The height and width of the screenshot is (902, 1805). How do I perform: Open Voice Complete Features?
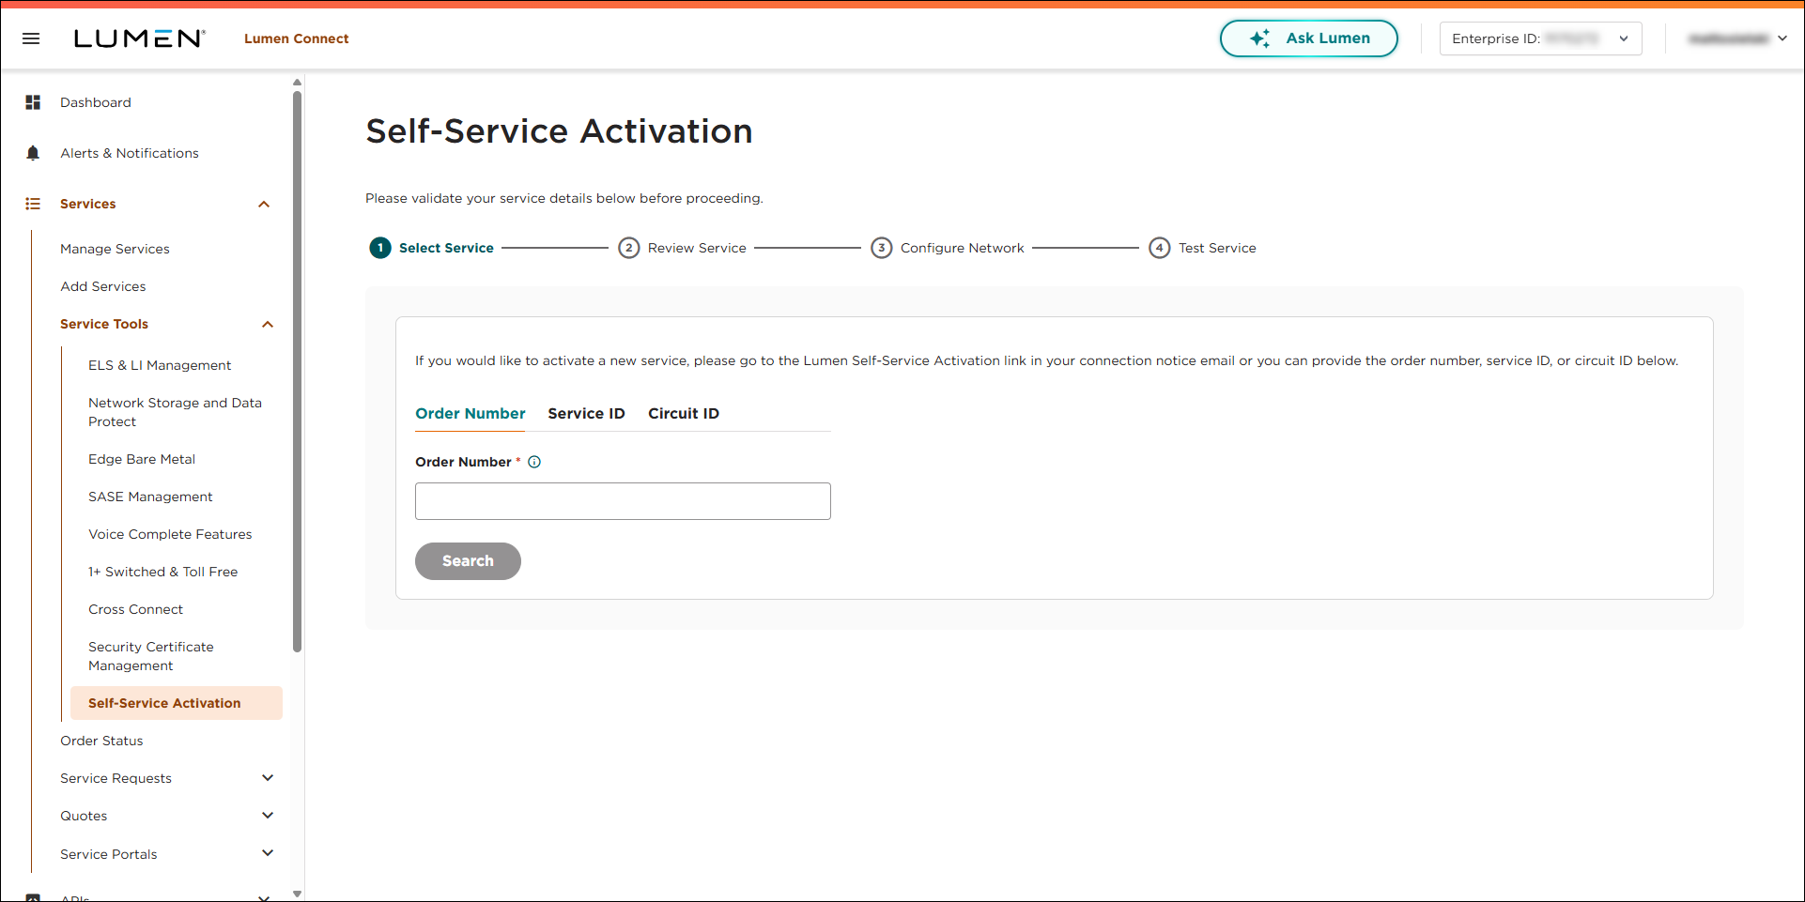[x=170, y=534]
